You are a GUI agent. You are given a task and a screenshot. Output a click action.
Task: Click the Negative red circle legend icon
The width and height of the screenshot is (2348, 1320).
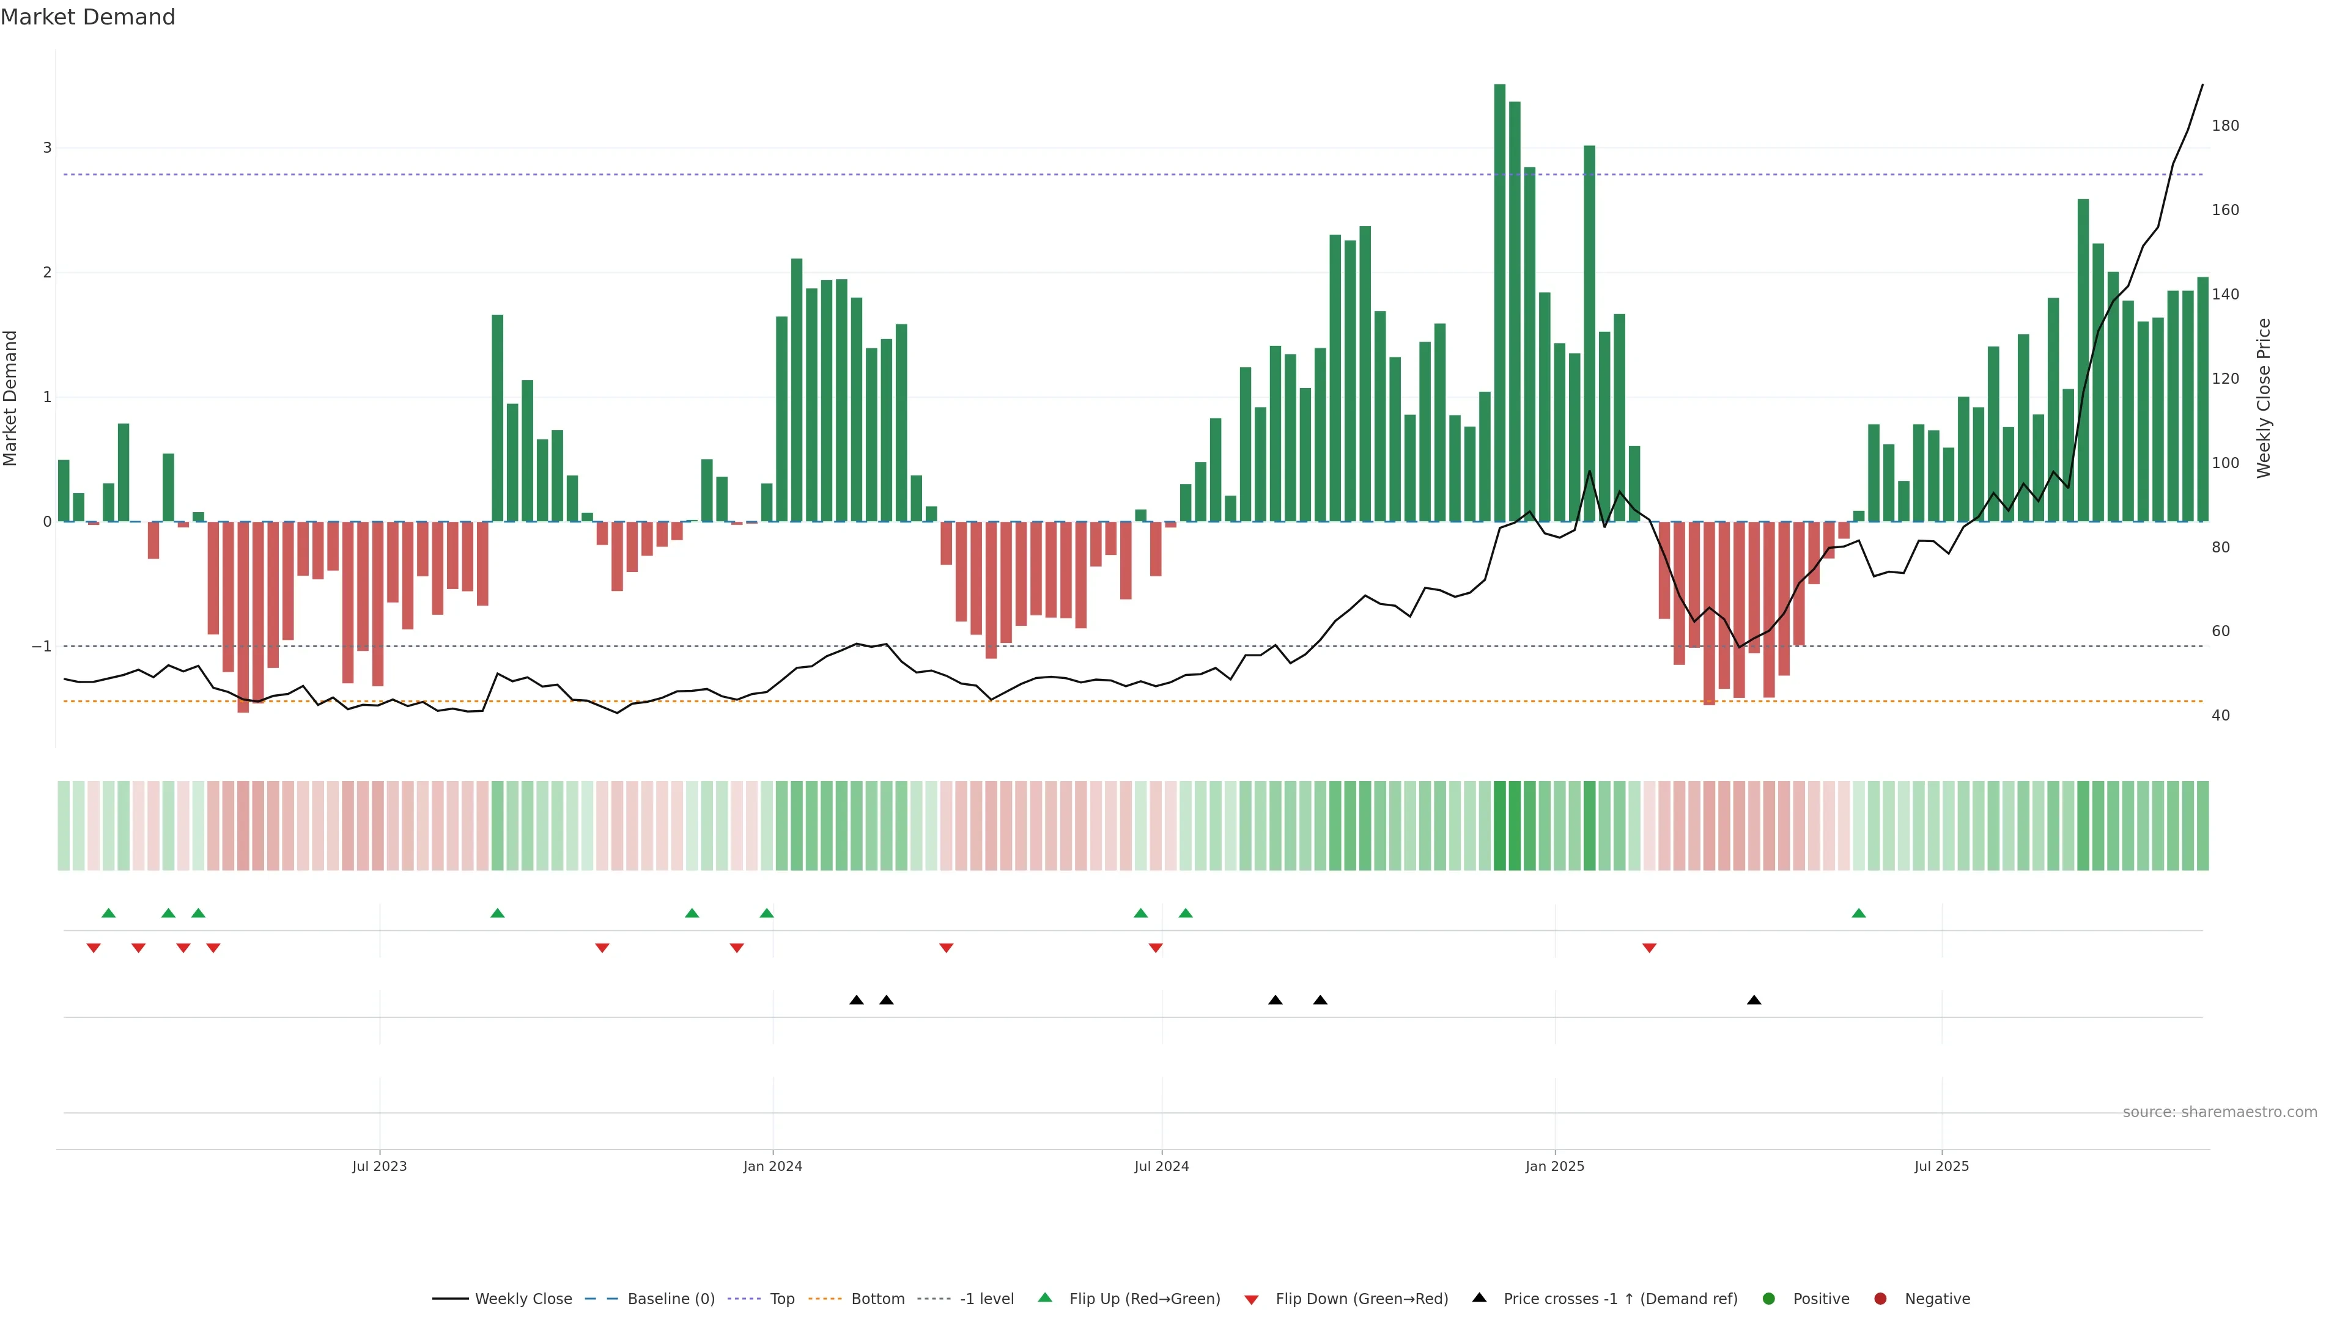click(1880, 1299)
